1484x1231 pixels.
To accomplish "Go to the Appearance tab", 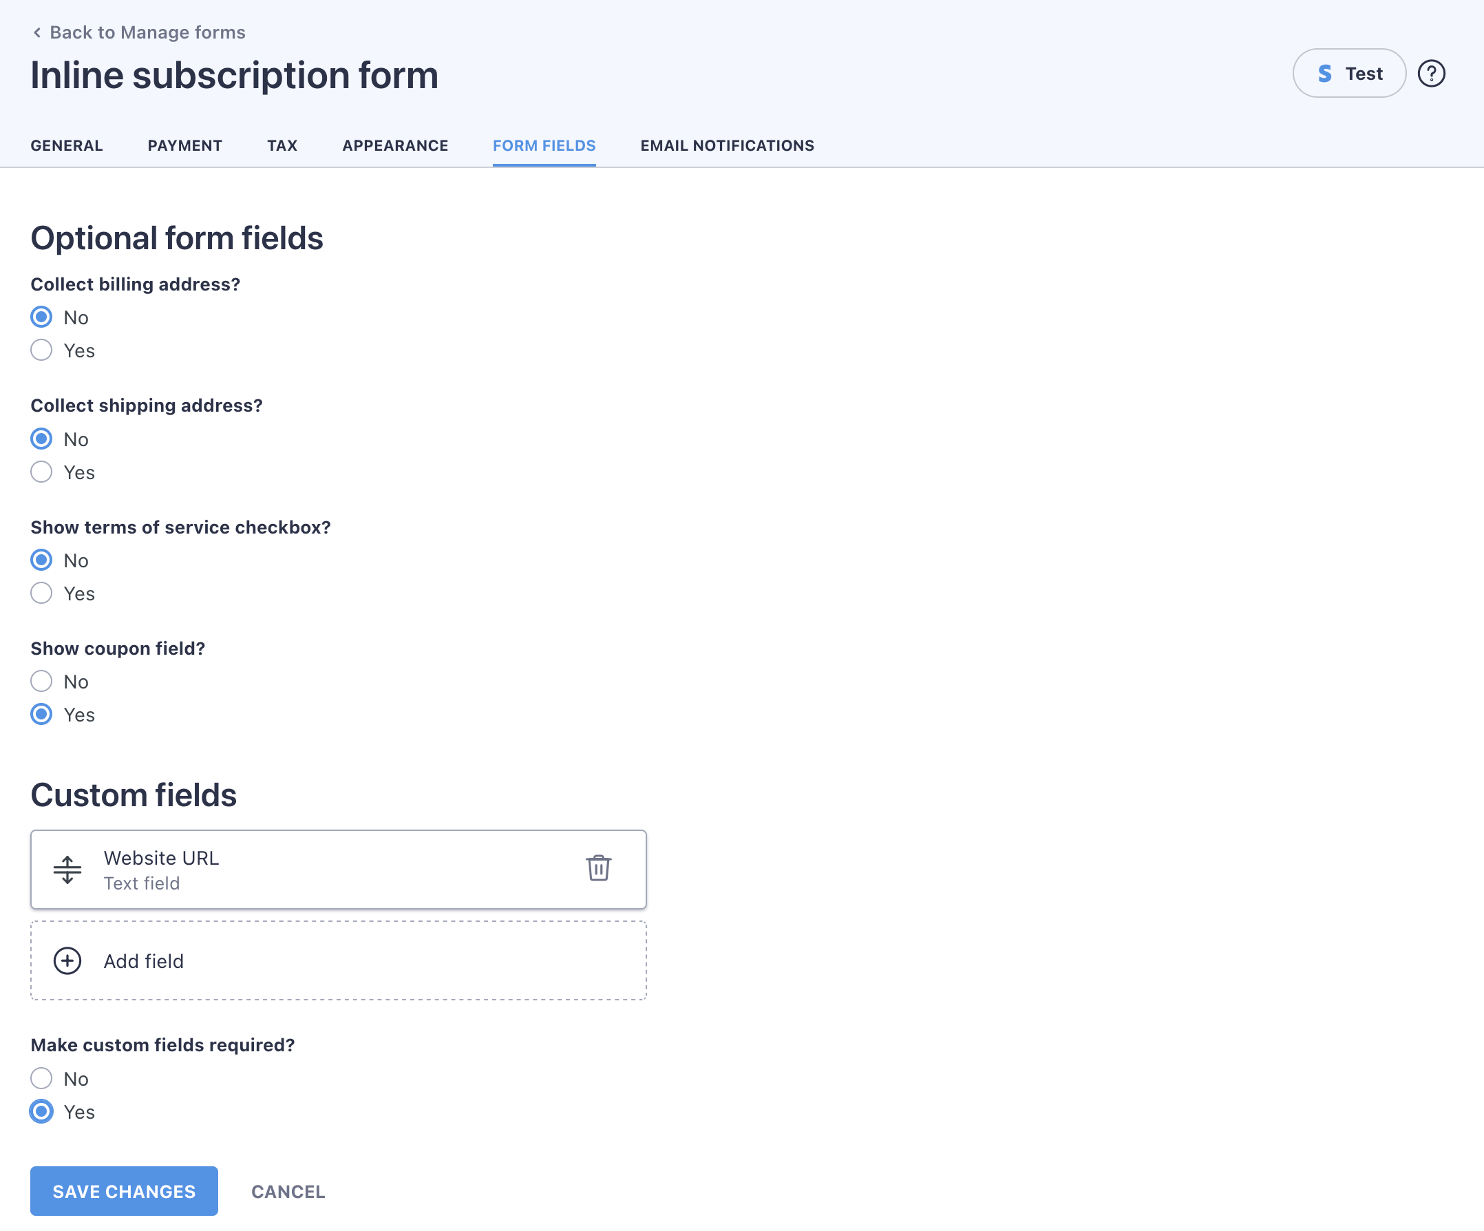I will click(395, 145).
